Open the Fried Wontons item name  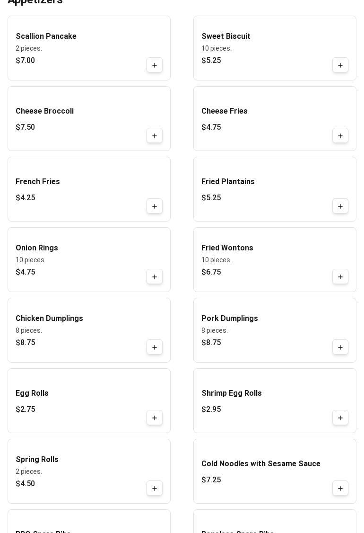[227, 248]
